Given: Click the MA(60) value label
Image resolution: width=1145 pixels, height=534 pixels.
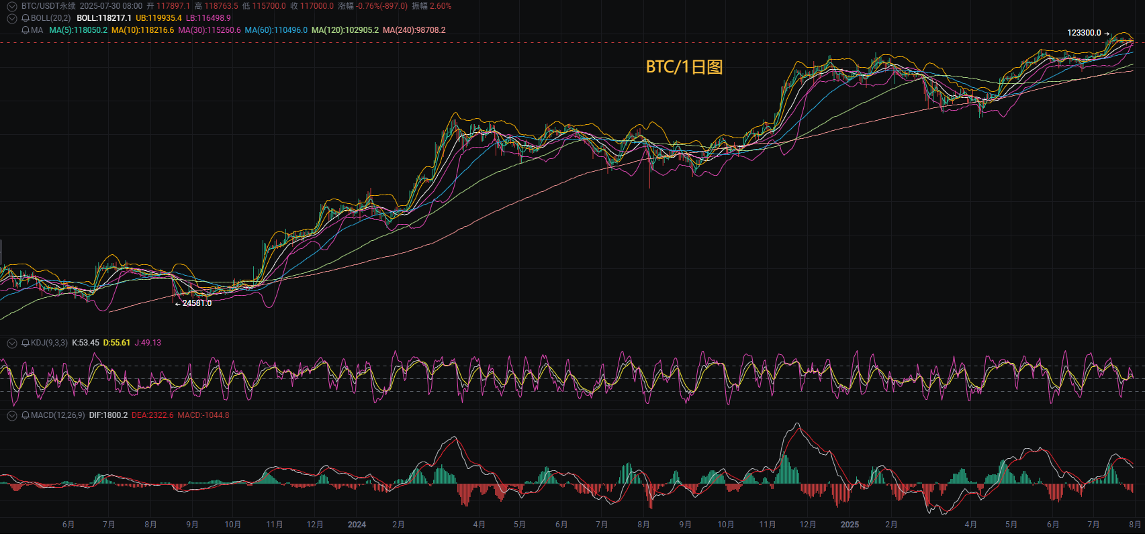Looking at the screenshot, I should [x=276, y=30].
